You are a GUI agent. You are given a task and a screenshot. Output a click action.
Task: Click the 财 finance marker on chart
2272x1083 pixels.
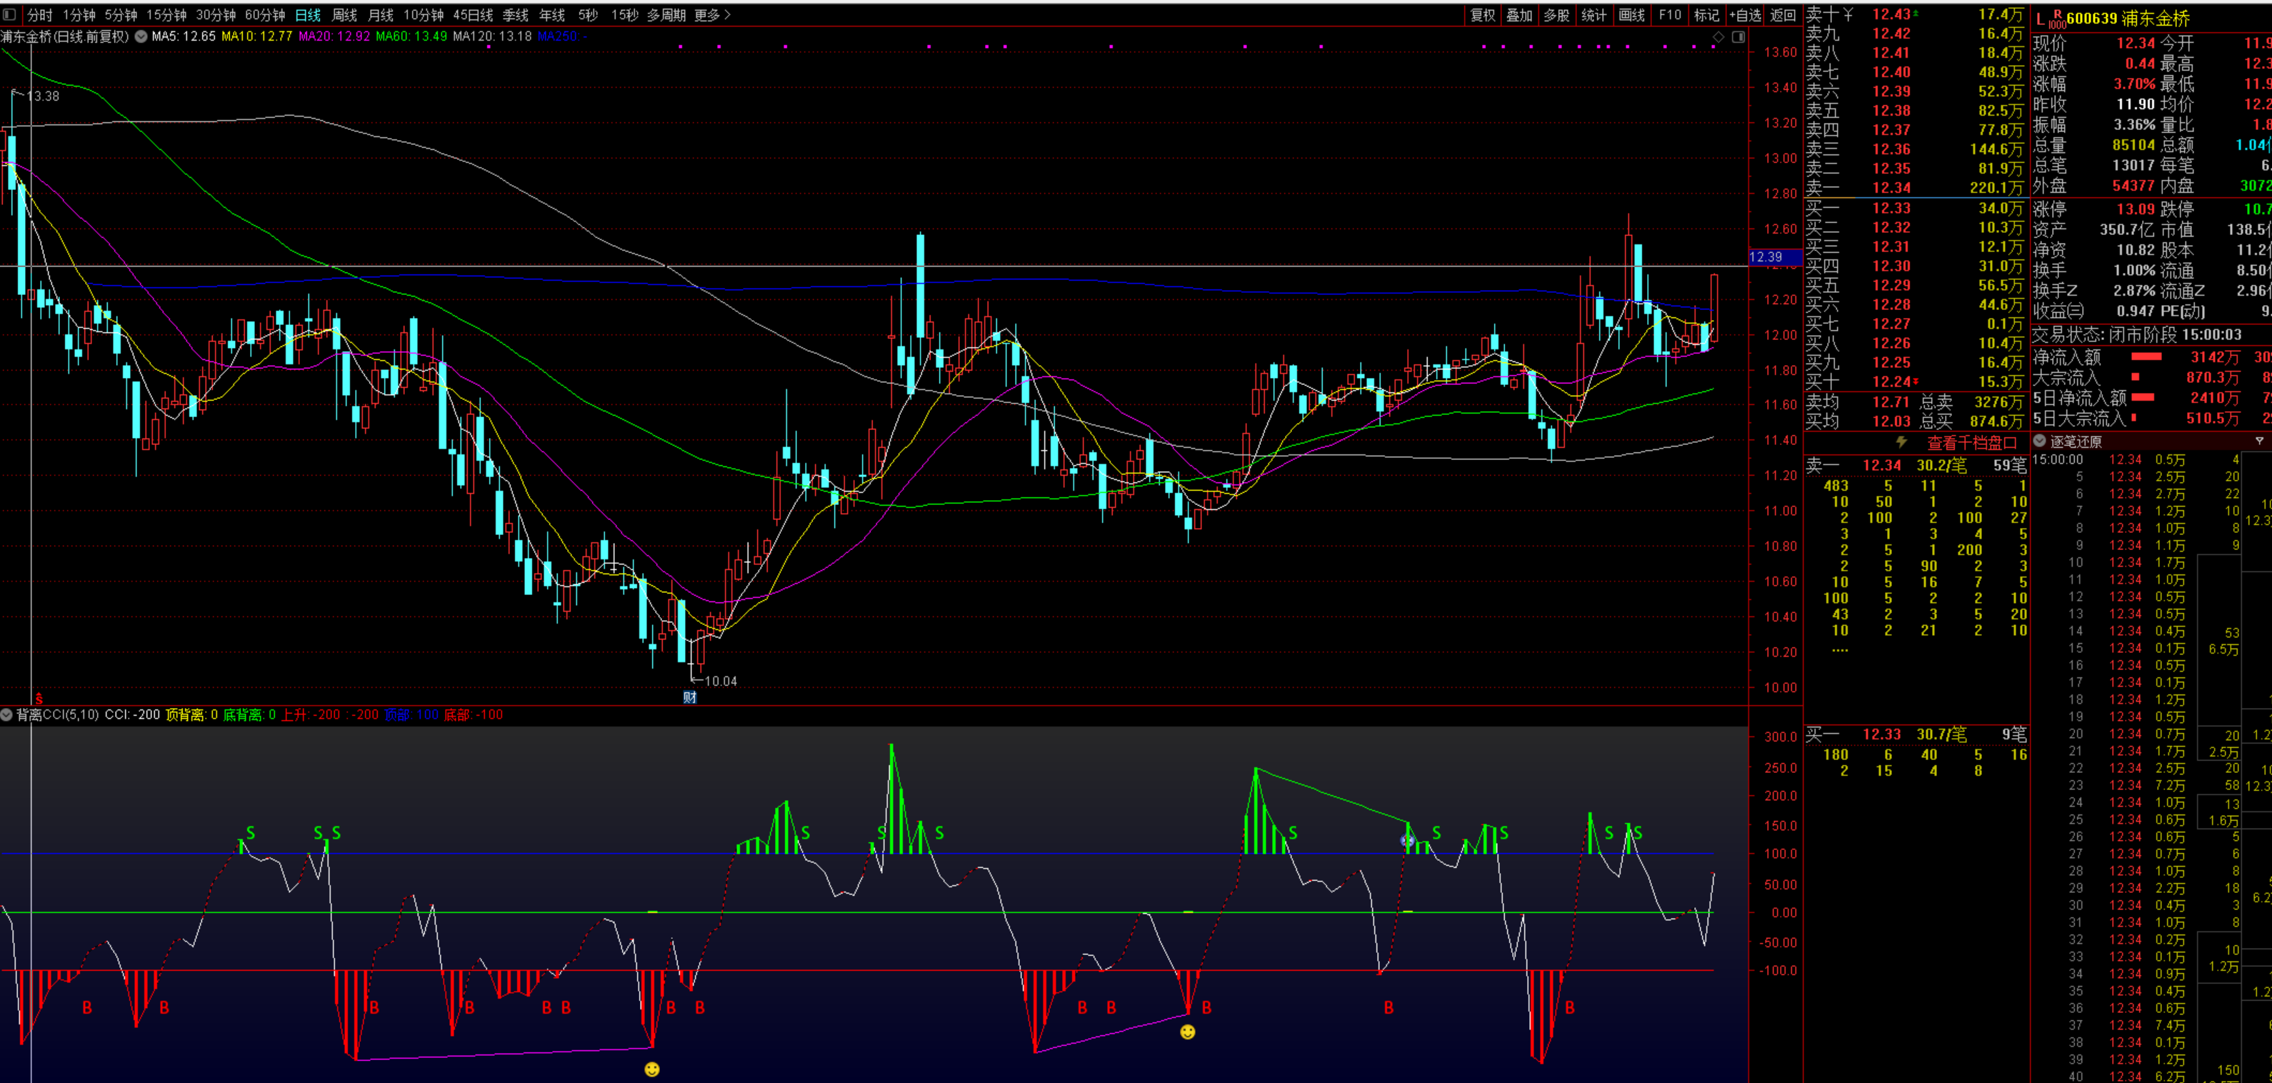pos(690,697)
